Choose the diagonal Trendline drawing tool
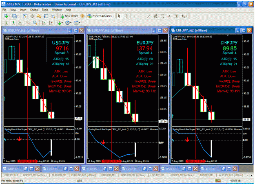Screen dimensions: 255x184 click(149, 16)
